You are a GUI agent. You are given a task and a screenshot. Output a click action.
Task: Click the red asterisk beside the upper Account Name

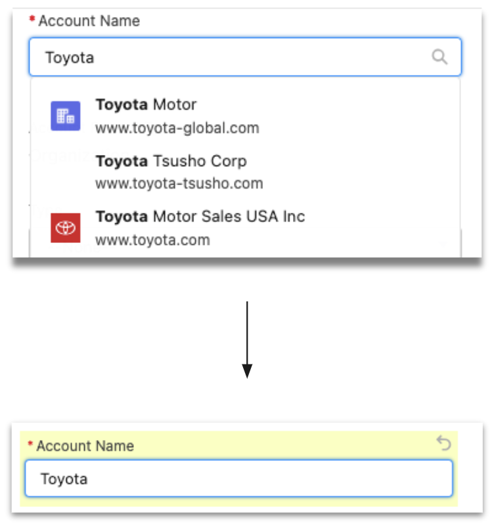click(32, 20)
